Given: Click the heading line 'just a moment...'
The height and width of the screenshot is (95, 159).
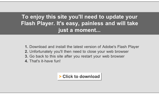Looking at the screenshot, I should tap(79, 30).
